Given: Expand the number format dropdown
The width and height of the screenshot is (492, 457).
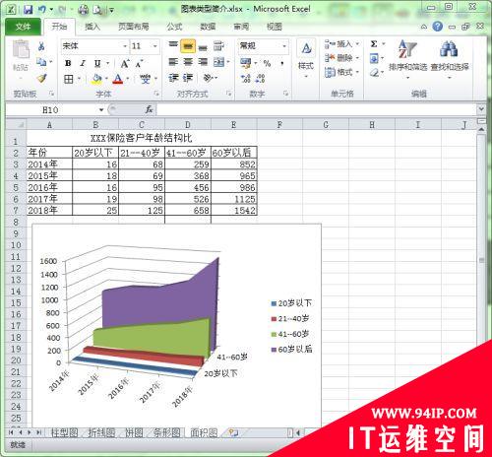Looking at the screenshot, I should (284, 46).
